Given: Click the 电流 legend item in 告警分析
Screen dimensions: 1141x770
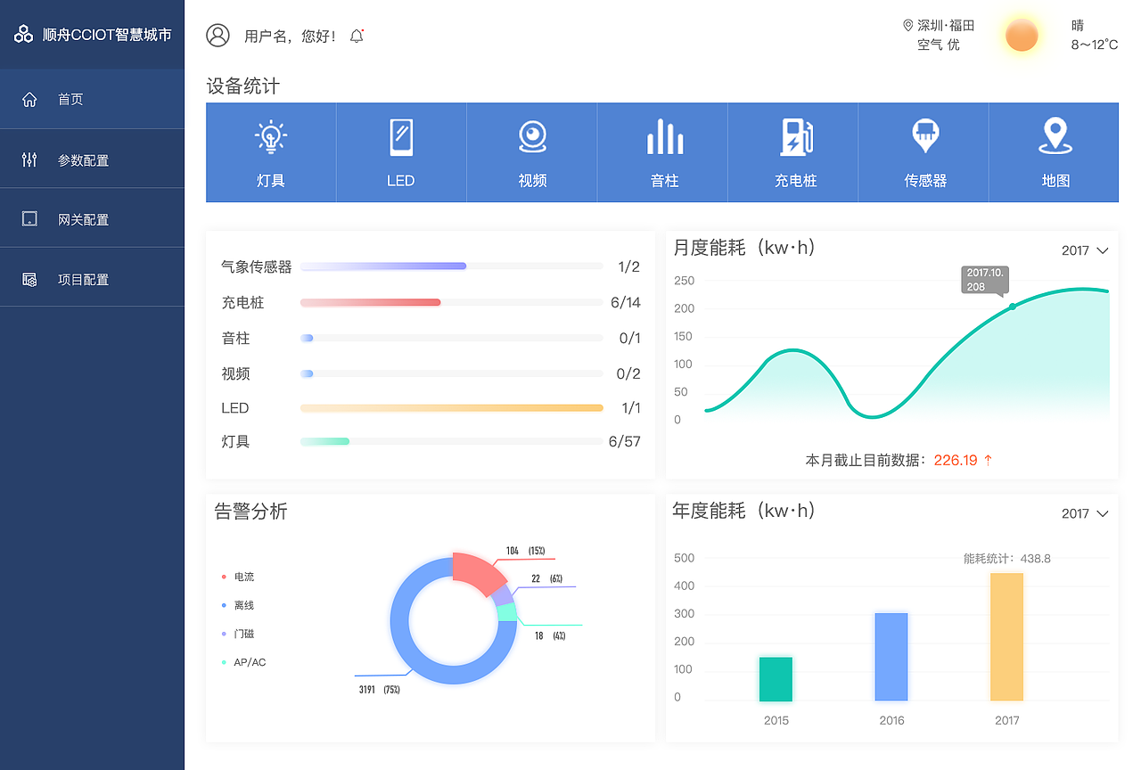Looking at the screenshot, I should pos(239,577).
